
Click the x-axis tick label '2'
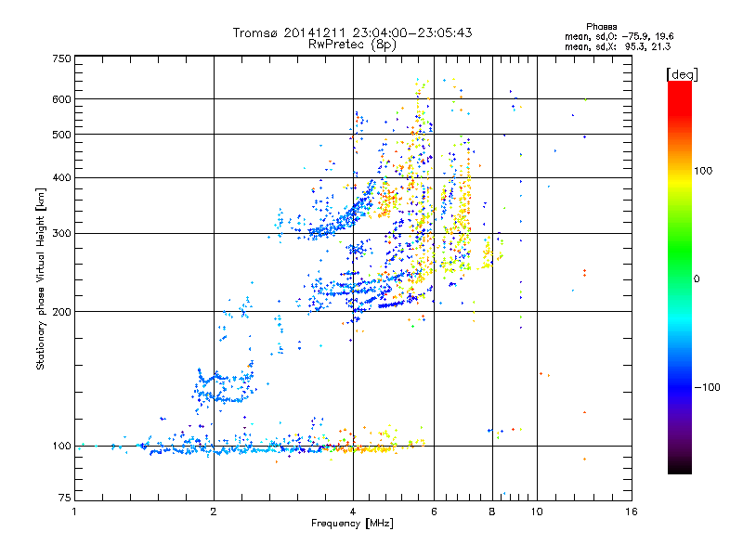click(214, 512)
